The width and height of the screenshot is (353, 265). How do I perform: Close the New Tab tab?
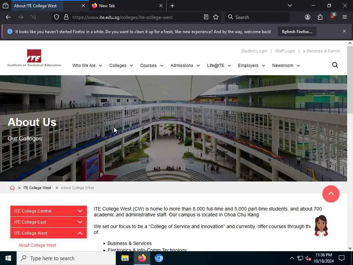(x=161, y=6)
